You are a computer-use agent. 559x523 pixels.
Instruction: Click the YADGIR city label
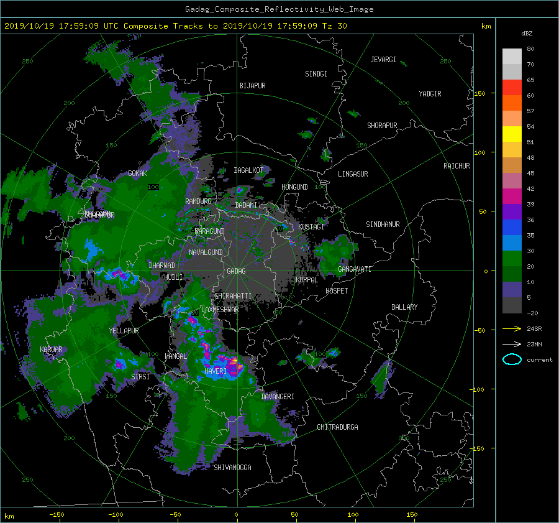point(430,94)
